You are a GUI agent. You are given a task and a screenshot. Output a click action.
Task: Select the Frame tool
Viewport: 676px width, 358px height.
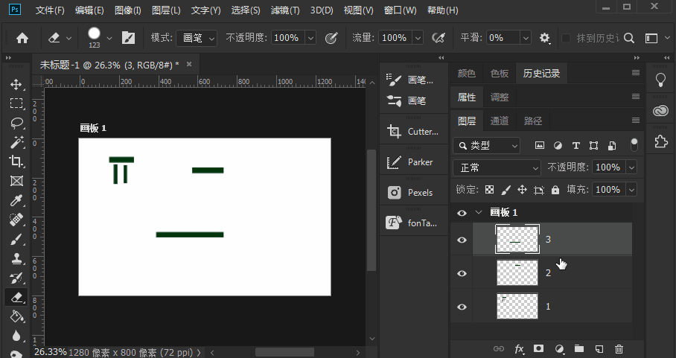16,181
